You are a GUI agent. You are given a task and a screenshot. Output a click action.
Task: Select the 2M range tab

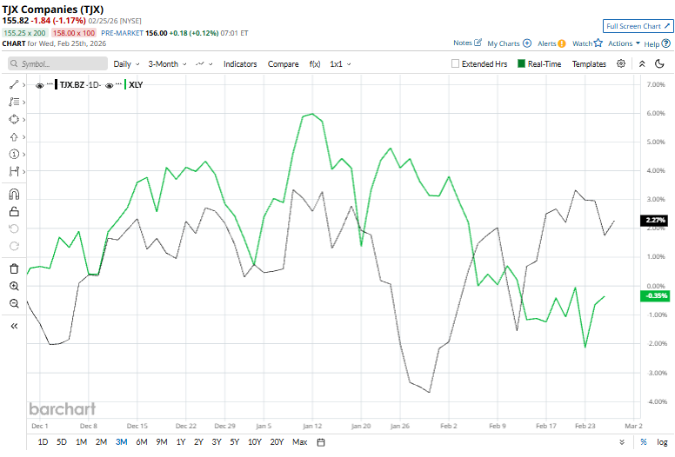(x=101, y=442)
